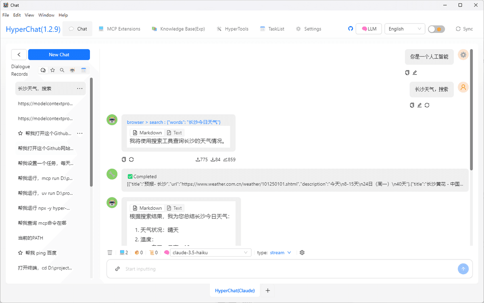This screenshot has width=484, height=303.
Task: Click the system gear avatar icon
Action: [x=463, y=55]
